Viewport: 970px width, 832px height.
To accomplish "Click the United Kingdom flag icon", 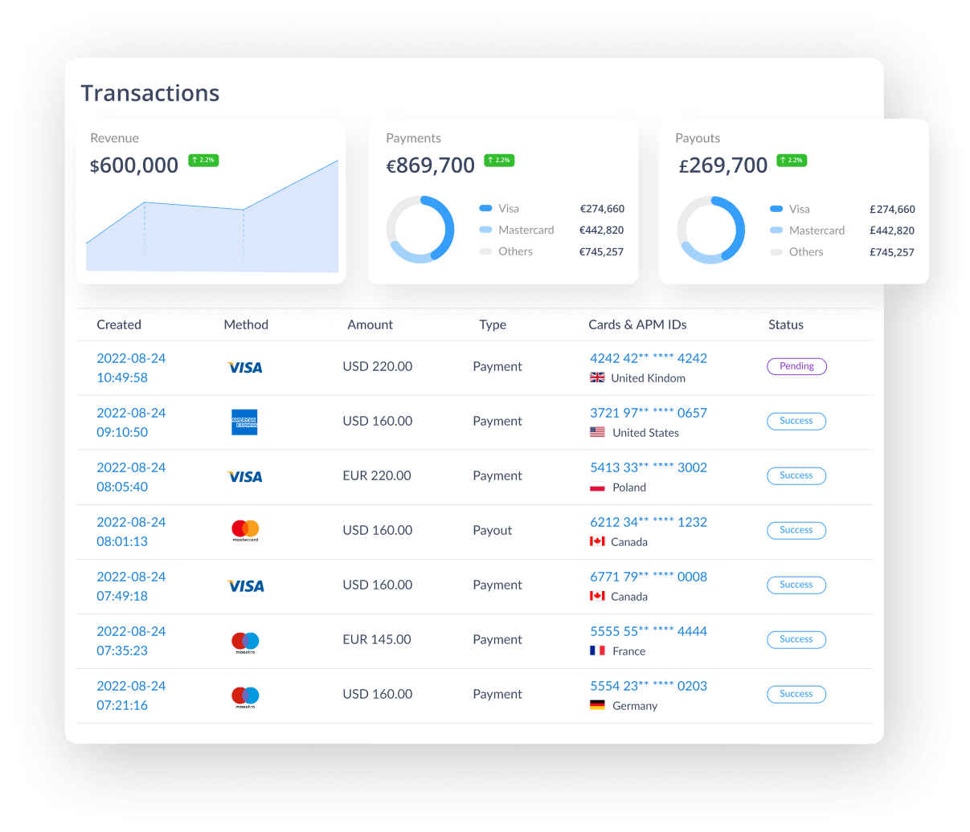I will 597,377.
